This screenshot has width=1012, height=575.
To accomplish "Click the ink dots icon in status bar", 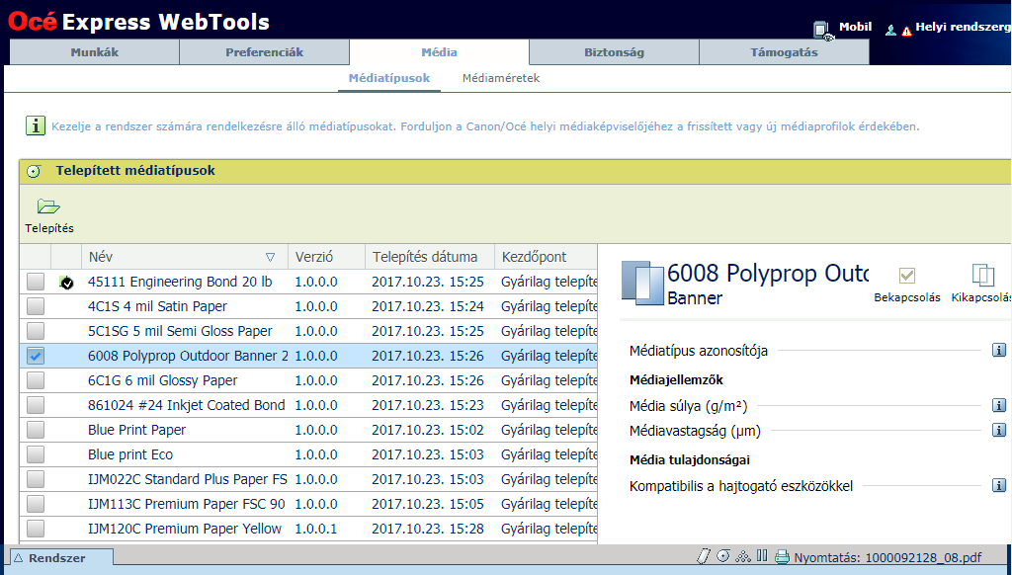I will tap(743, 556).
